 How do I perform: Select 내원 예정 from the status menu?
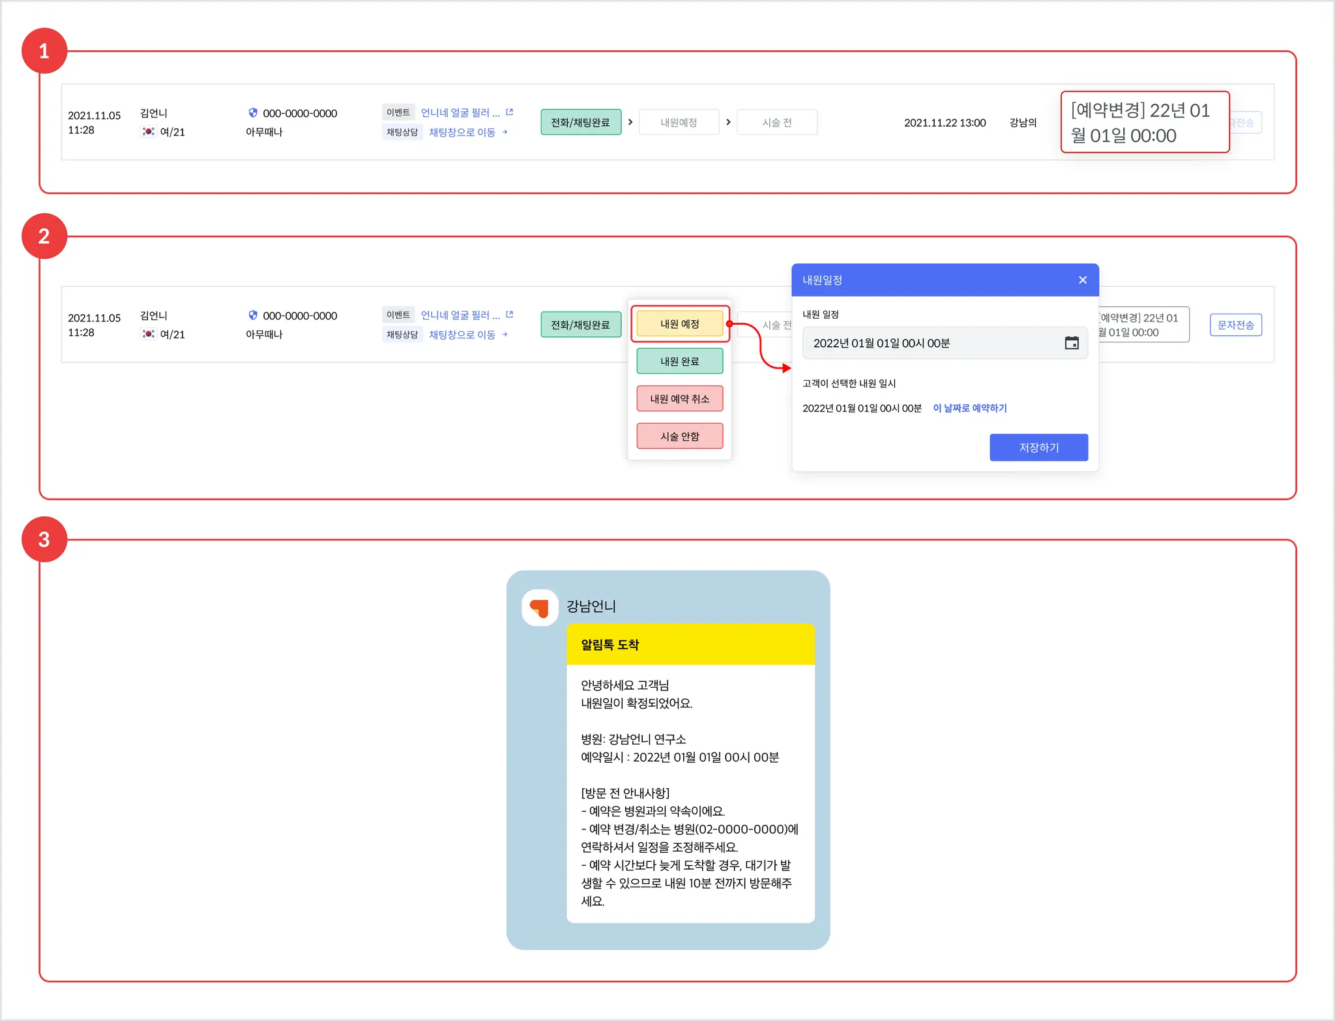[679, 324]
